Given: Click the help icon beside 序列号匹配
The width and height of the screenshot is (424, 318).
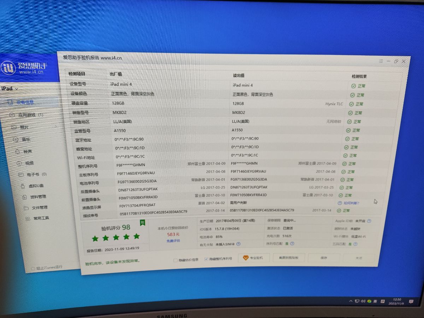Looking at the screenshot, I should (x=292, y=244).
